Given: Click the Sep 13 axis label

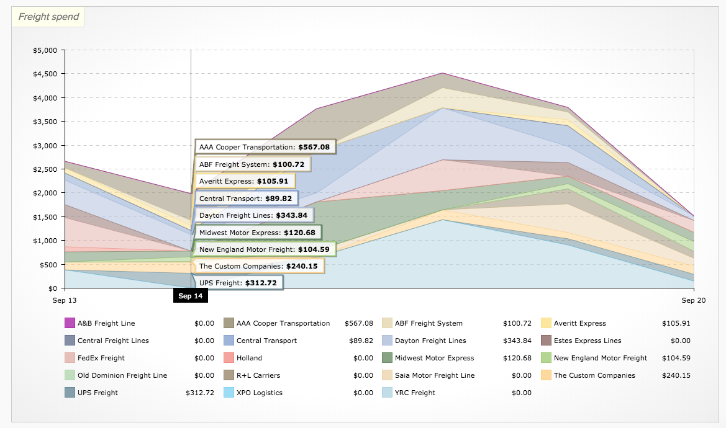Looking at the screenshot, I should (65, 300).
